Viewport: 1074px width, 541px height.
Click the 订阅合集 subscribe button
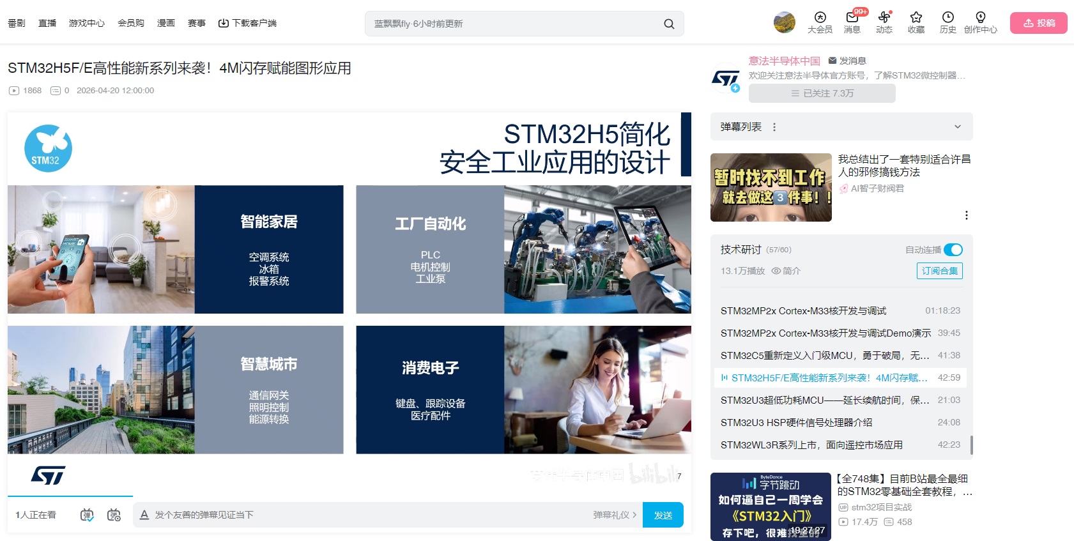click(x=940, y=271)
